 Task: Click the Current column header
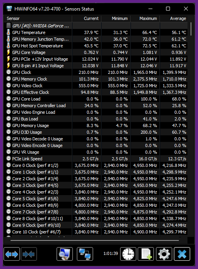(x=87, y=18)
